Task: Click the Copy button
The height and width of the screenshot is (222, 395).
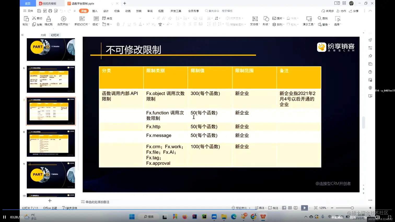Action: click(37, 24)
